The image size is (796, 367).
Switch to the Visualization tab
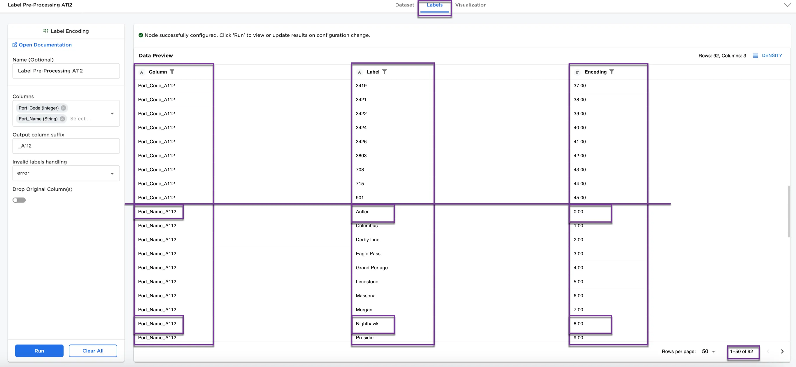click(471, 5)
